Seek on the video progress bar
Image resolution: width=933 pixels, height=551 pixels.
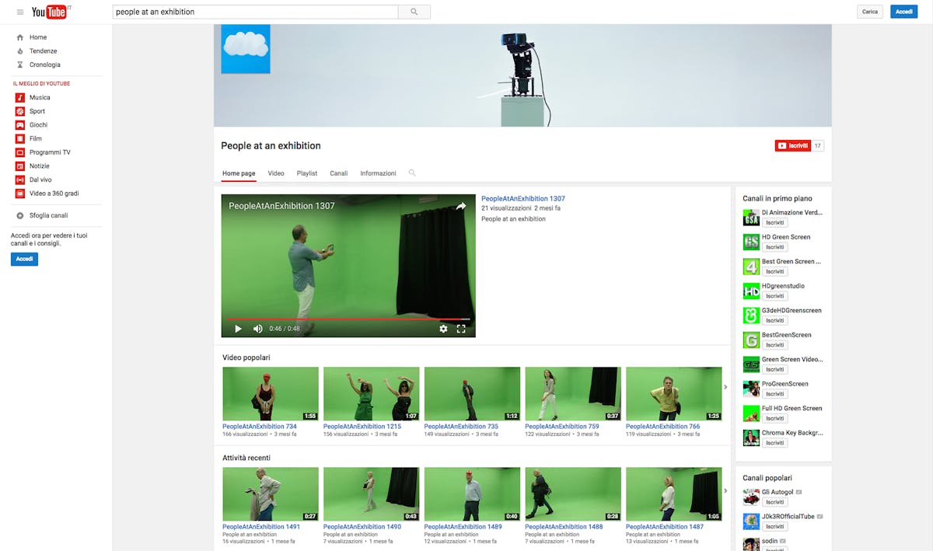tap(348, 319)
